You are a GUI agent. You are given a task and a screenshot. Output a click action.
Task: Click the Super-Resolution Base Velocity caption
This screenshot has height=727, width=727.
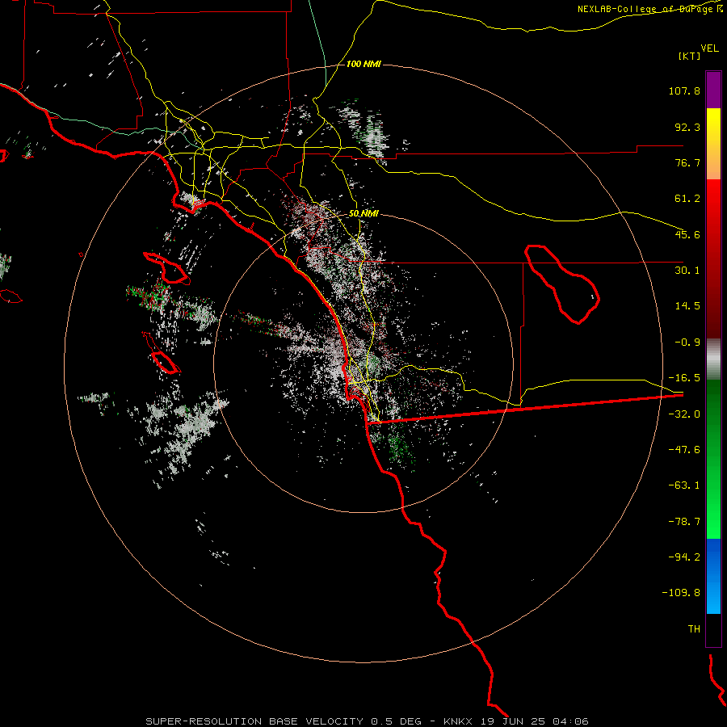[367, 721]
